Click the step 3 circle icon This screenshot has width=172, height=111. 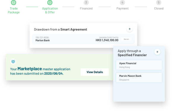(x=86, y=2)
